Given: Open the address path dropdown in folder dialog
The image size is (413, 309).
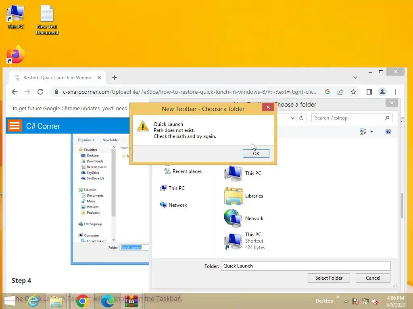Looking at the screenshot, I should [x=292, y=118].
